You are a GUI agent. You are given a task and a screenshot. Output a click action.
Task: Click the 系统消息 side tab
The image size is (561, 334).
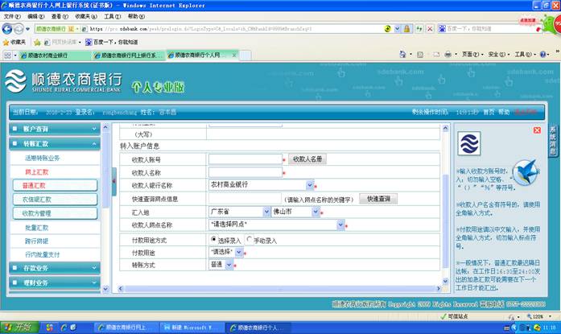(554, 139)
